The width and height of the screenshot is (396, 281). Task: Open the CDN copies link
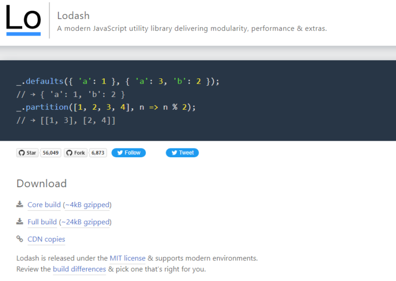[x=46, y=239]
